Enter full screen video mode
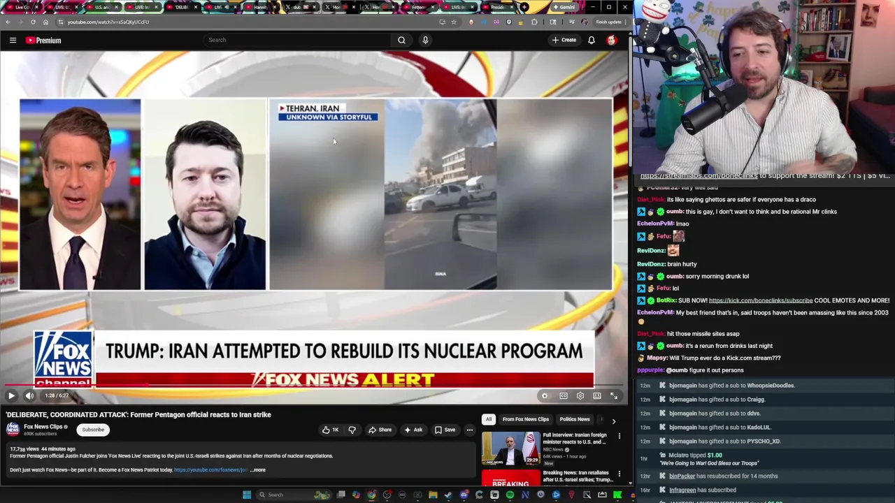 click(x=614, y=395)
